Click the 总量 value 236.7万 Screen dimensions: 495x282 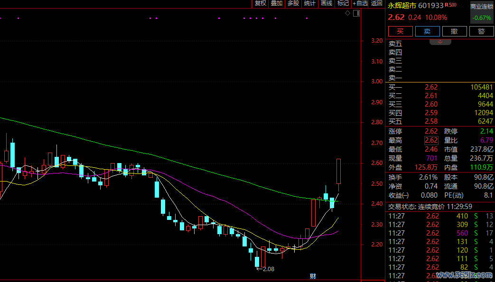click(481, 158)
